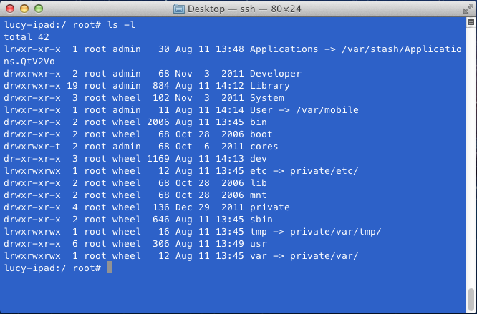Click the 'System' directory name
This screenshot has width=477, height=314.
(267, 98)
